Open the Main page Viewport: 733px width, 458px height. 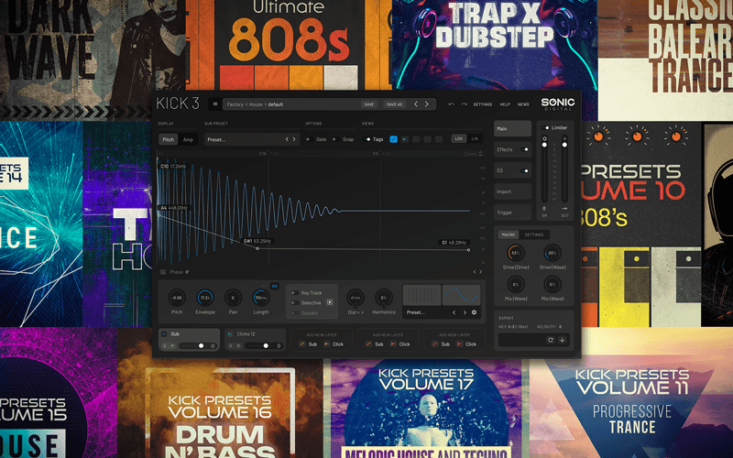pyautogui.click(x=512, y=128)
